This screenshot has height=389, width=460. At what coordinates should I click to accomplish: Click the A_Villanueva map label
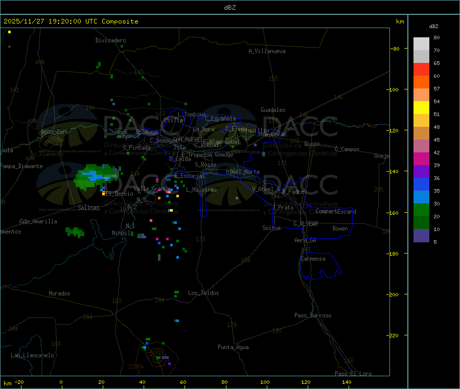click(267, 51)
